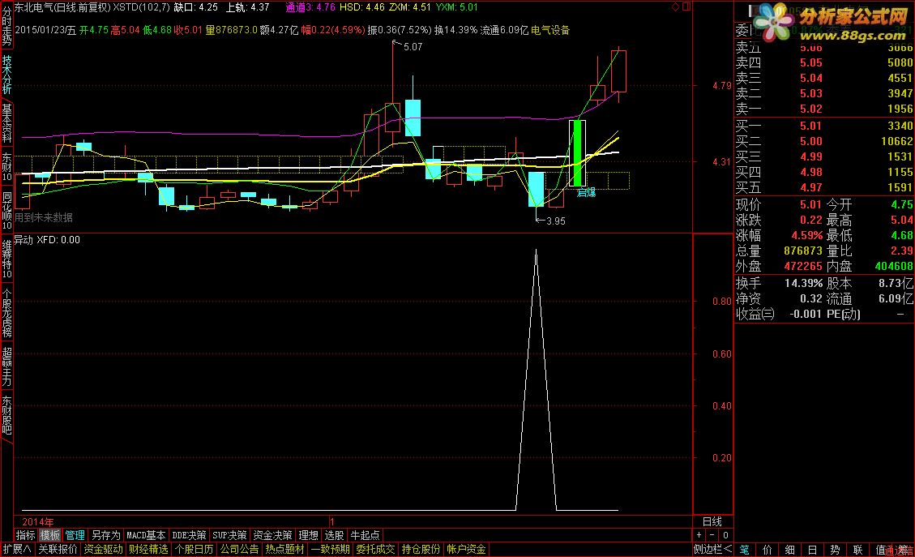Viewport: 915px width, 557px height.
Task: Click the 买一 bid row price 5.01
Action: point(810,126)
